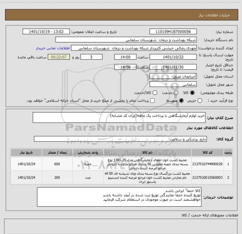
Task: Click the سلماس delivery city field
Action: click(173, 84)
